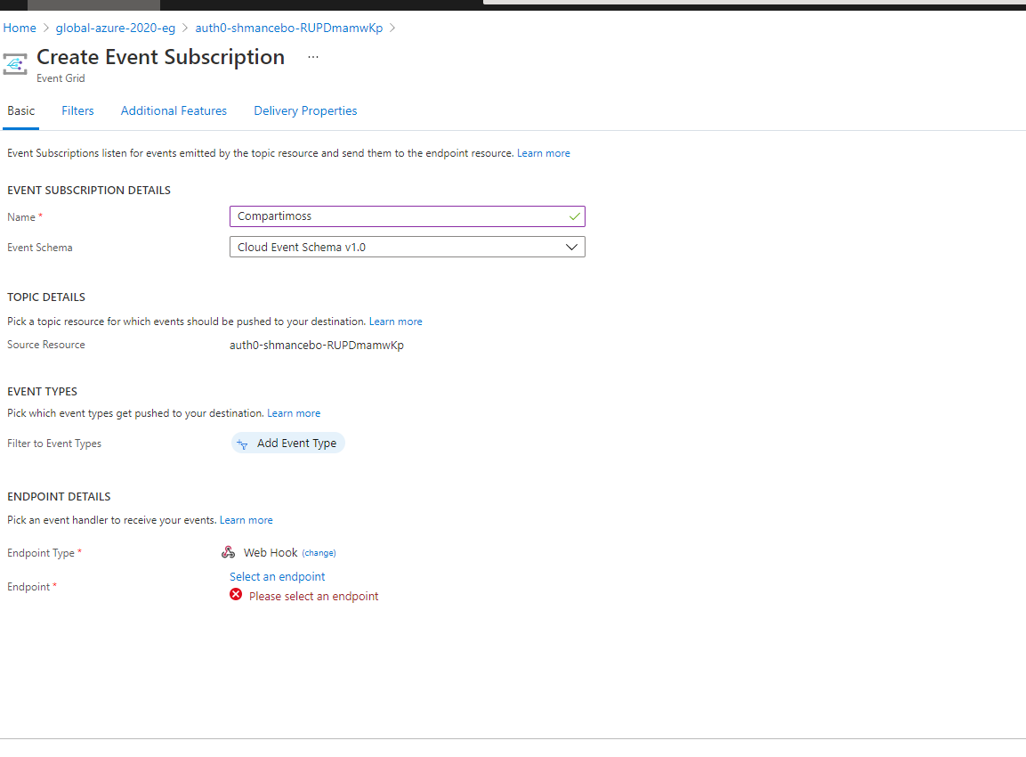Viewport: 1026px width, 757px height.
Task: Click Select an endpoint link
Action: point(278,576)
